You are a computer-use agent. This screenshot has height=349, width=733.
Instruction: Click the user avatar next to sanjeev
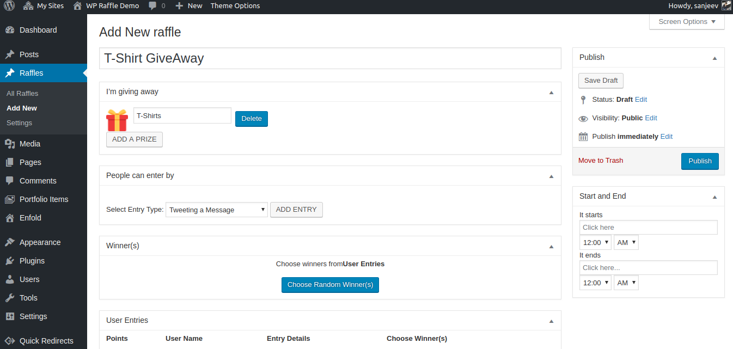726,6
